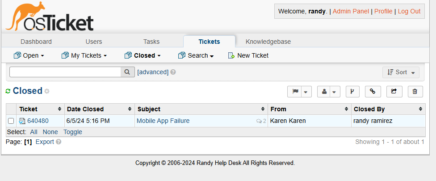Switch to the Dashboard tab
The height and width of the screenshot is (181, 436).
pos(36,42)
